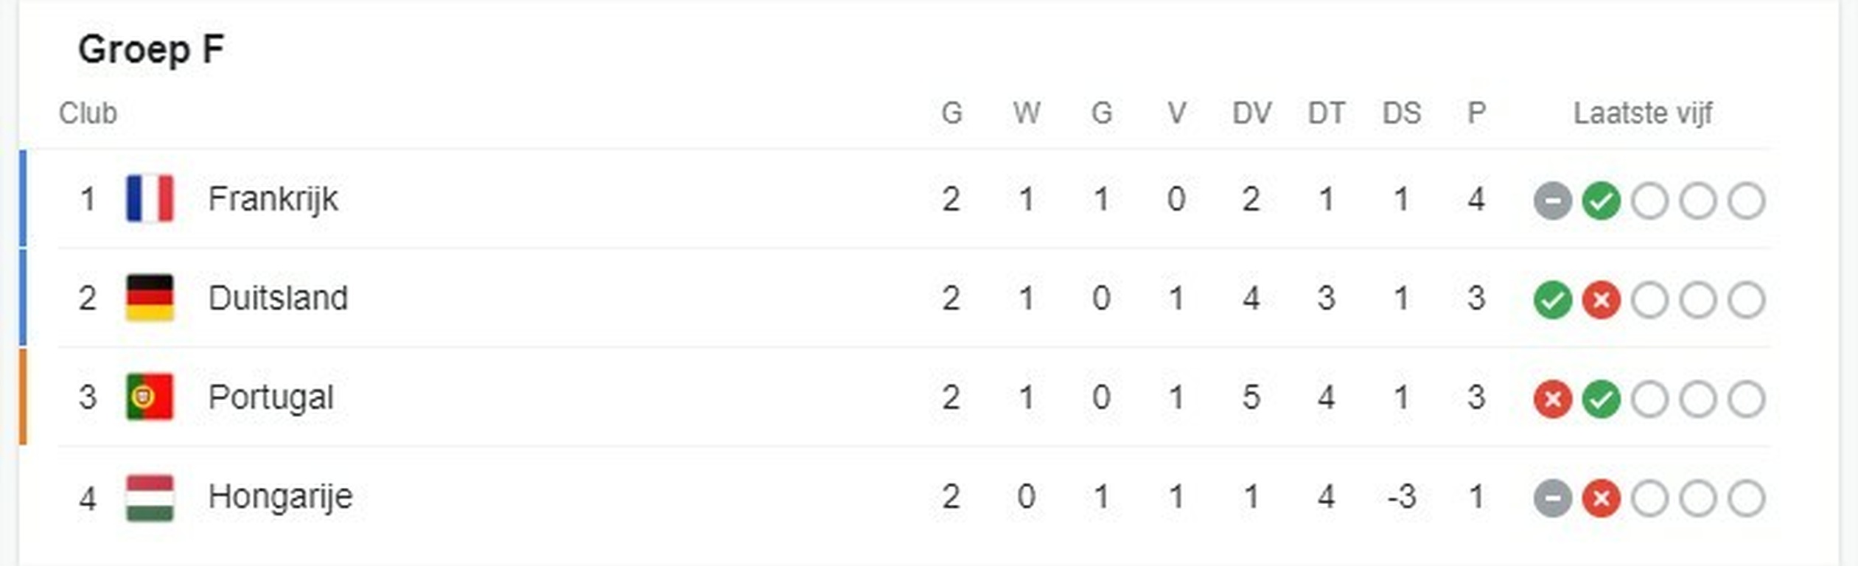Click Frankrijk's last empty match circle
This screenshot has width=1858, height=566.
click(x=1746, y=200)
